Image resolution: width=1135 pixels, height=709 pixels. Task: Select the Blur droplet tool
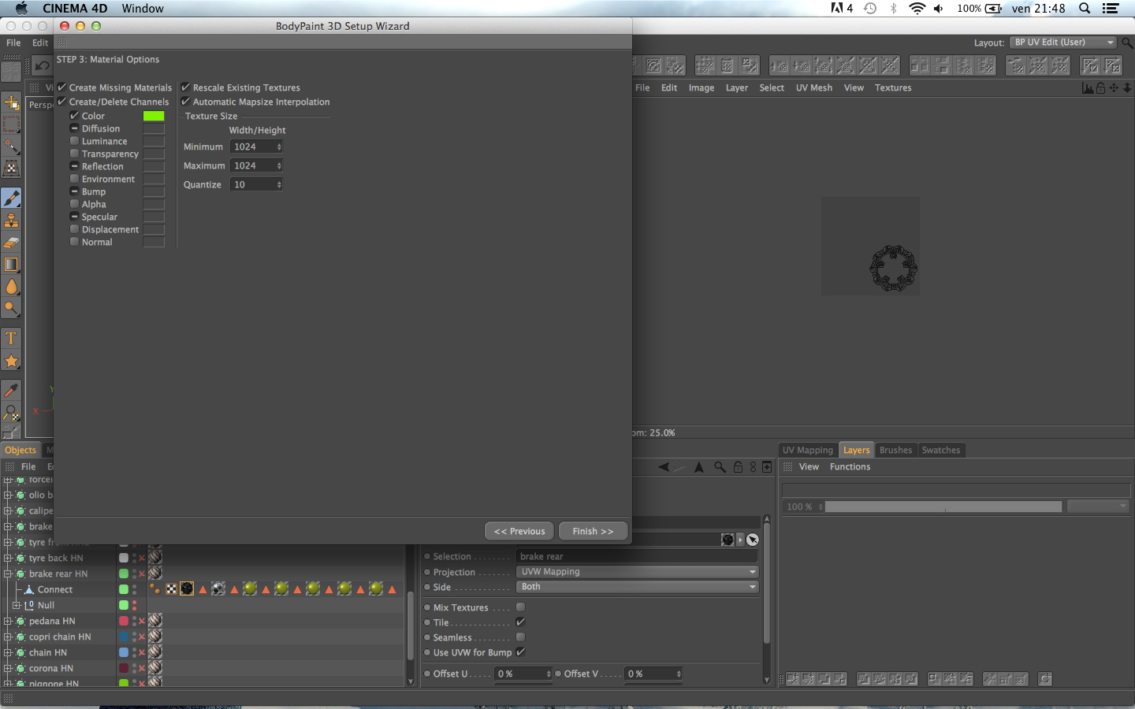11,287
